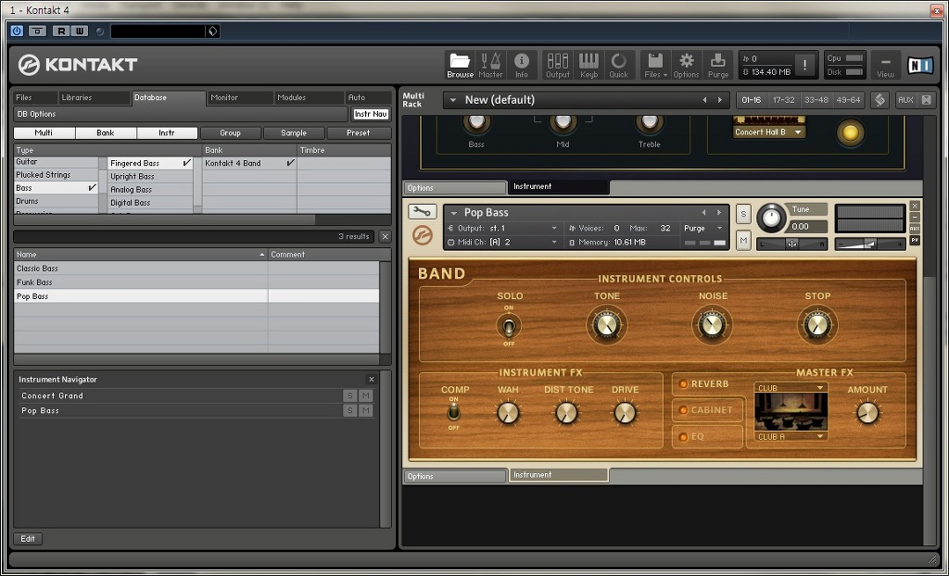Clear database search results X button
Image resolution: width=949 pixels, height=576 pixels.
coord(385,236)
